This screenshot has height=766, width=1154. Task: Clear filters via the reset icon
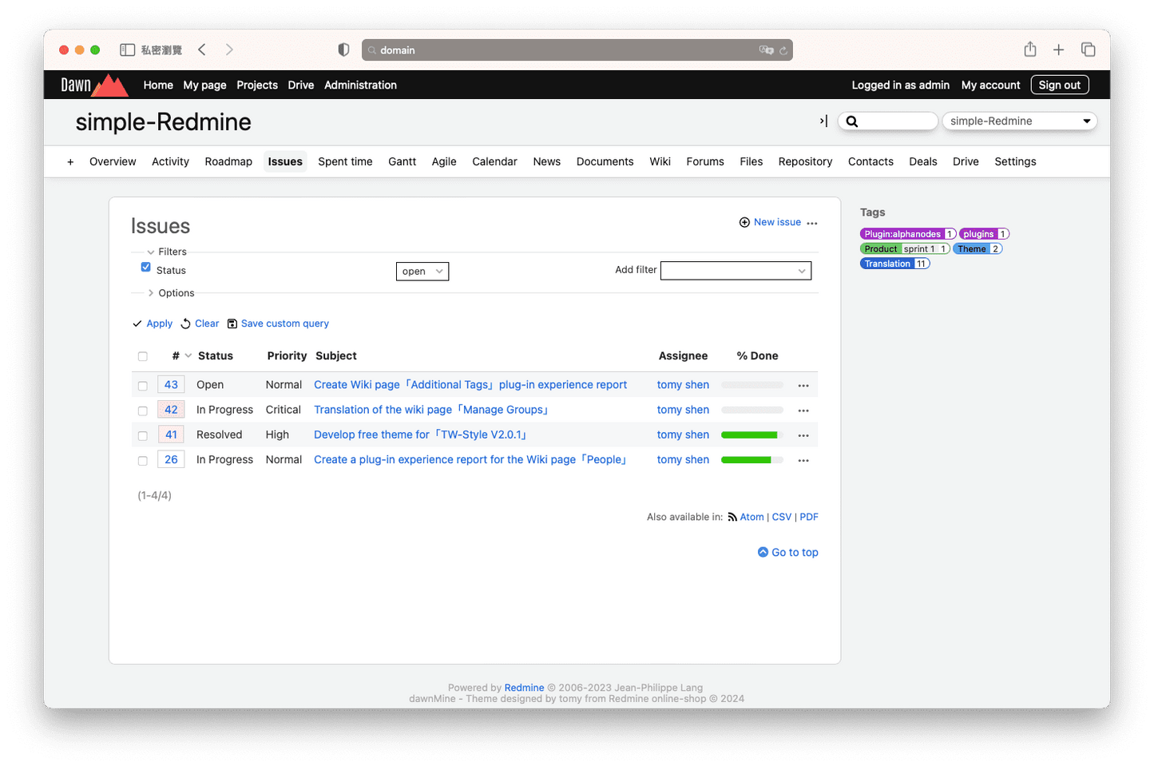[184, 323]
